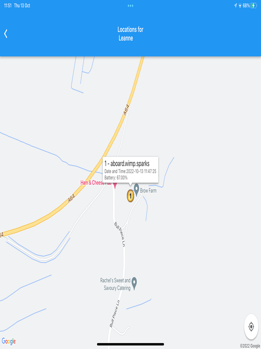Image resolution: width=261 pixels, height=349 pixels.
Task: Open the aboard.wimp.sparks info window
Action: click(x=130, y=170)
